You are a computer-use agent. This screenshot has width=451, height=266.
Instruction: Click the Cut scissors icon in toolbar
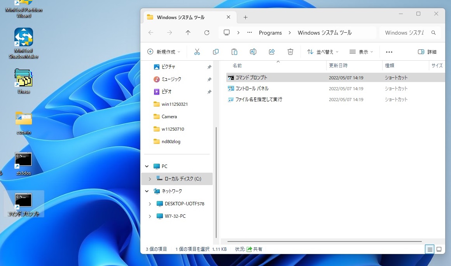click(197, 52)
